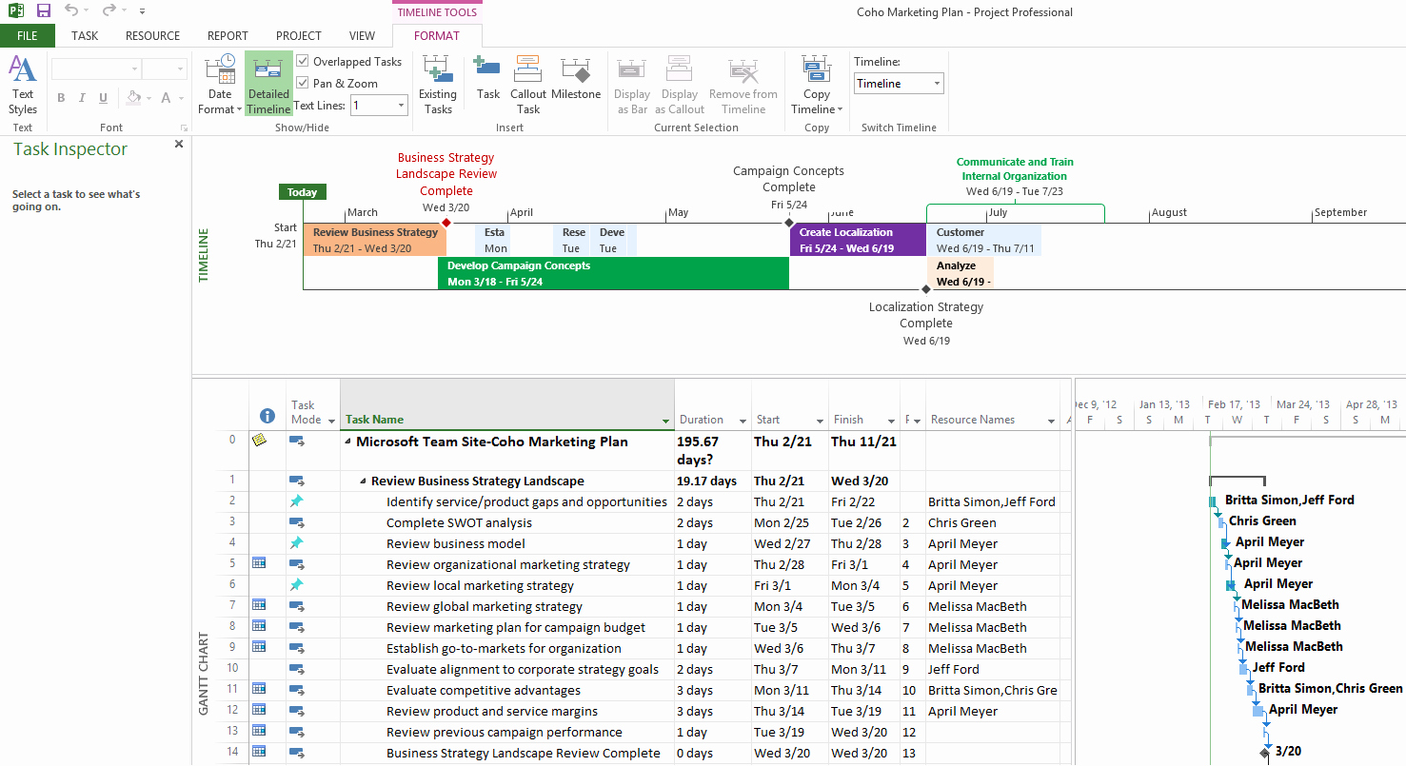Toggle the Detailed Timeline button

point(268,84)
